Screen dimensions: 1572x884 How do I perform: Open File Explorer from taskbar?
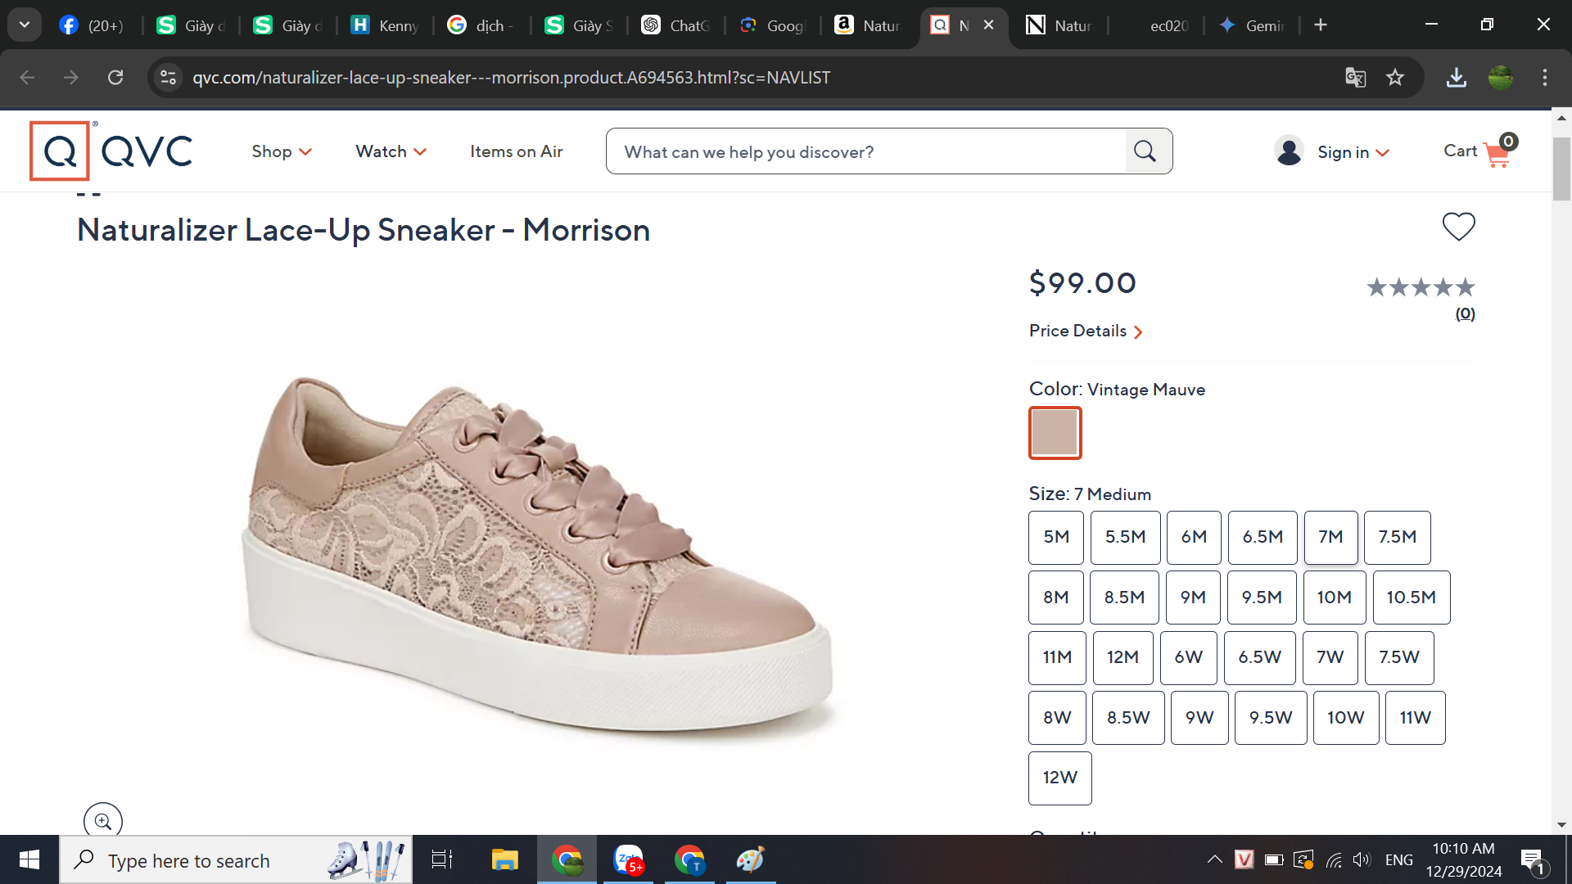(x=504, y=860)
